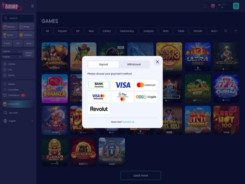245x184 pixels.
Task: Close the deposit dialog
Action: pos(157,62)
